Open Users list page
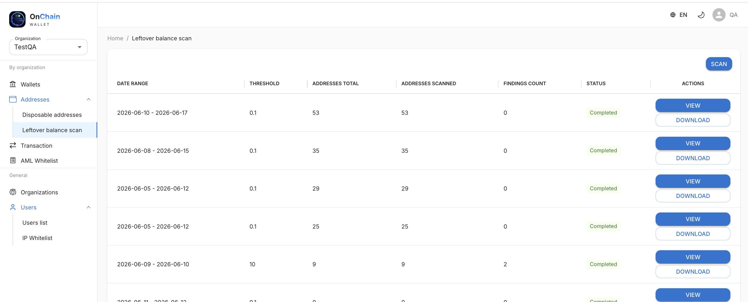 (x=35, y=222)
